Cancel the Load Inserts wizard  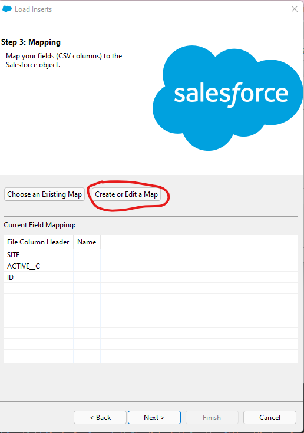coord(269,417)
